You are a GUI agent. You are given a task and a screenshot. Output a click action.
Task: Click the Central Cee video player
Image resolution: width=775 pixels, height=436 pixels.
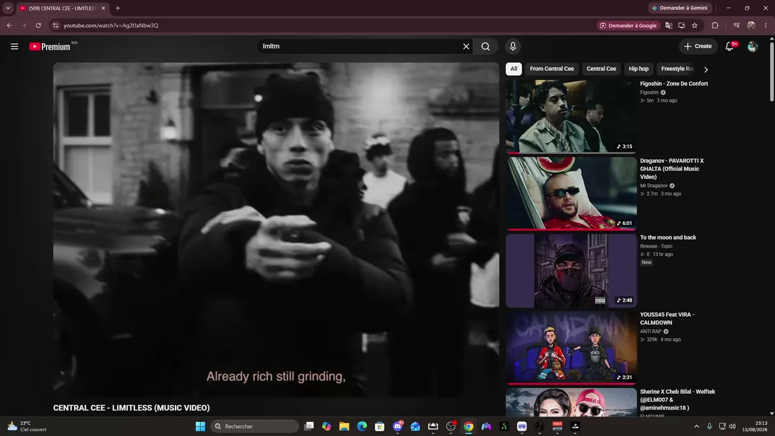click(x=276, y=230)
